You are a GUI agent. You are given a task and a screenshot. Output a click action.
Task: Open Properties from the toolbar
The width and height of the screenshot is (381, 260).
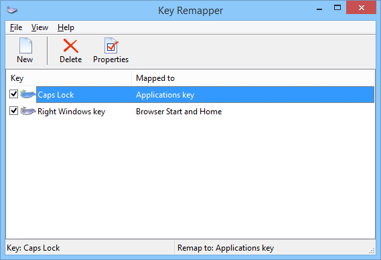[110, 50]
